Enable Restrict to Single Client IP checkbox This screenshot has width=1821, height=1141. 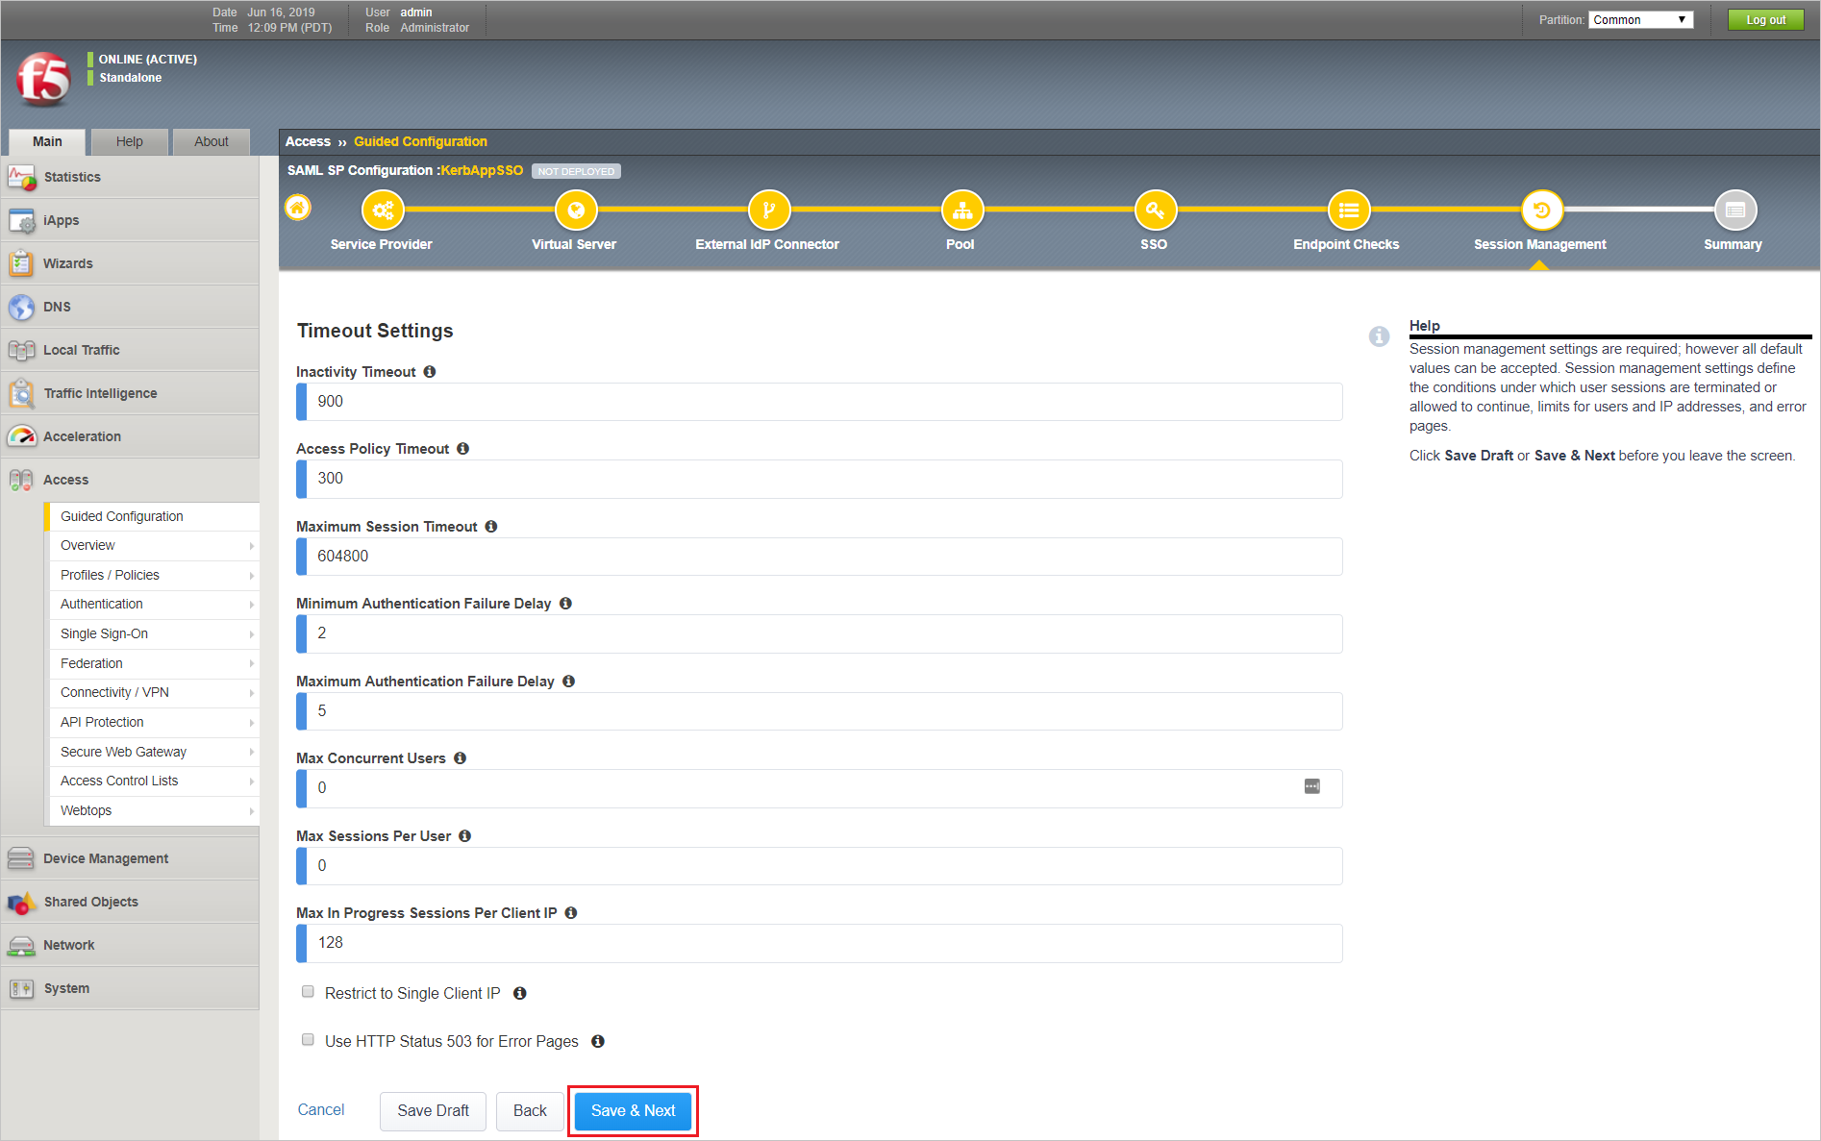(308, 991)
